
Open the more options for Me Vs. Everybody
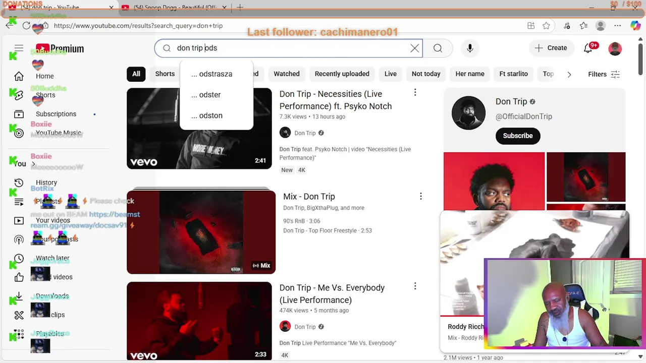415,286
